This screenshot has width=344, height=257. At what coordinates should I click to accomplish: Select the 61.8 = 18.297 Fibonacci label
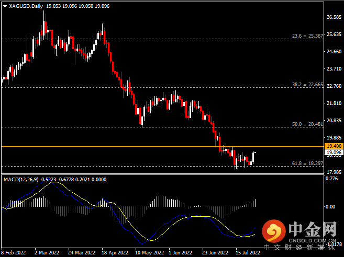click(x=307, y=163)
